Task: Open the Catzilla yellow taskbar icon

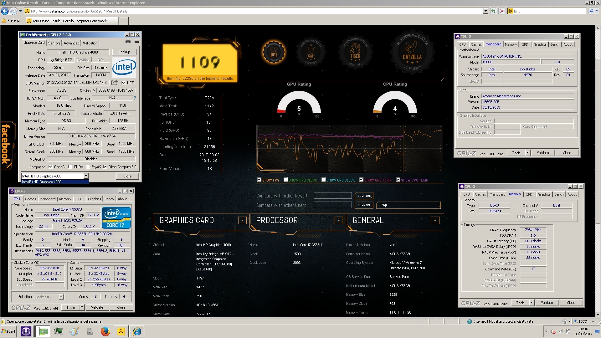Action: pos(121,331)
